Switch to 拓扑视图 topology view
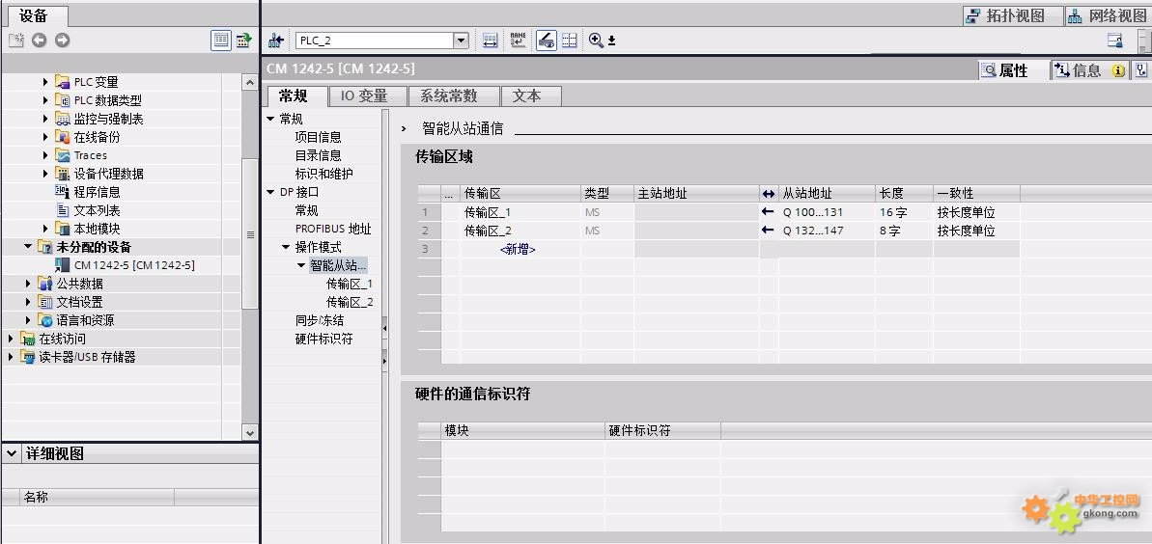Image resolution: width=1152 pixels, height=544 pixels. (1012, 16)
